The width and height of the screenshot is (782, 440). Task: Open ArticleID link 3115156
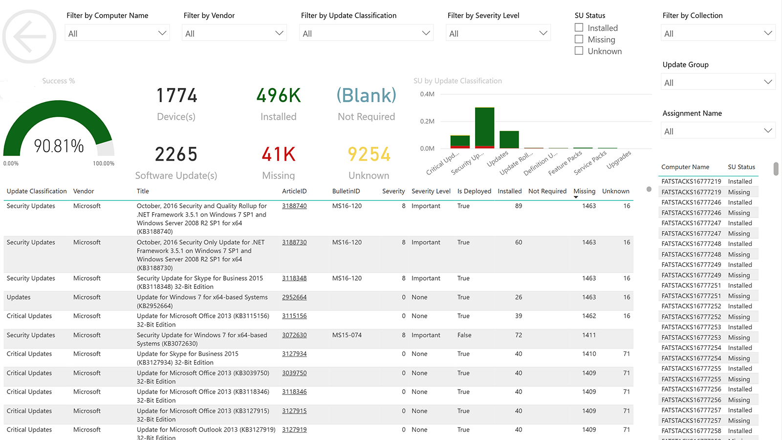click(294, 316)
